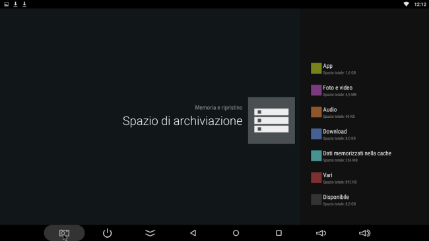Screen dimensions: 429x241
Task: Tap the 12:12 clock
Action: coord(420,5)
